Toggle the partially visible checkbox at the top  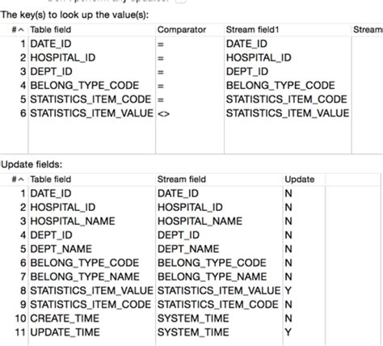click(181, 1)
